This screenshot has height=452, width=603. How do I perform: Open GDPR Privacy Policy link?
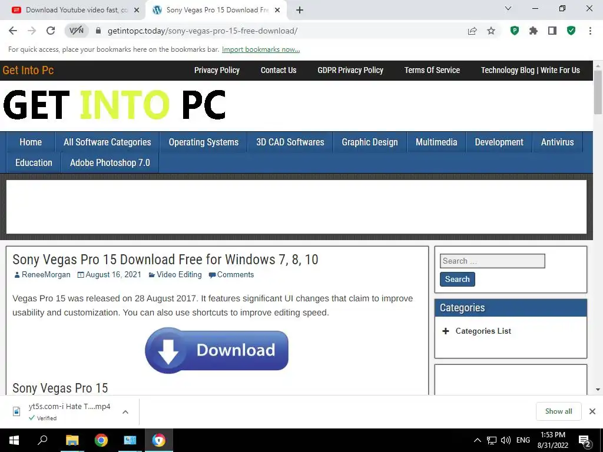[x=350, y=71]
